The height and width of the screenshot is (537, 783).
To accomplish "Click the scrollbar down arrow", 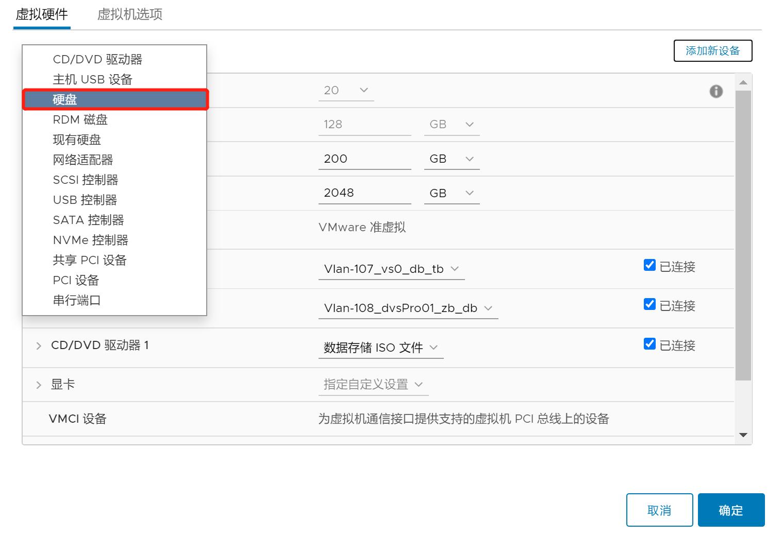I will 743,435.
